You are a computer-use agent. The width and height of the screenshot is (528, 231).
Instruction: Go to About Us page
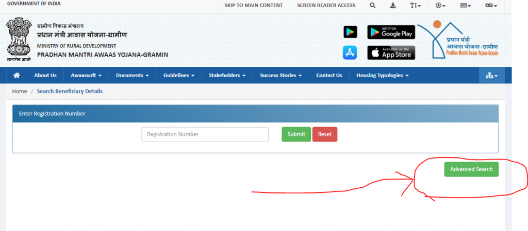coord(45,75)
